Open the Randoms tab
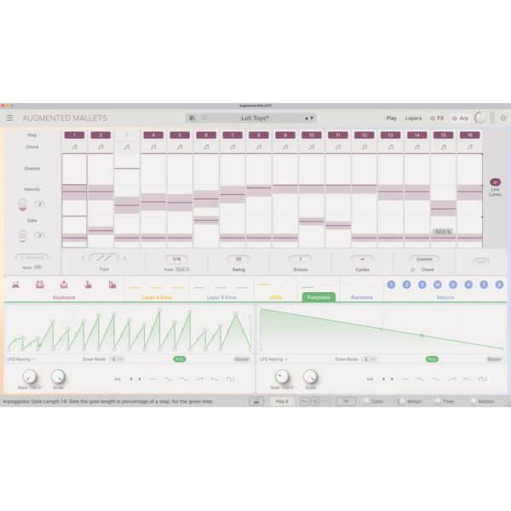The height and width of the screenshot is (511, 511). point(362,297)
